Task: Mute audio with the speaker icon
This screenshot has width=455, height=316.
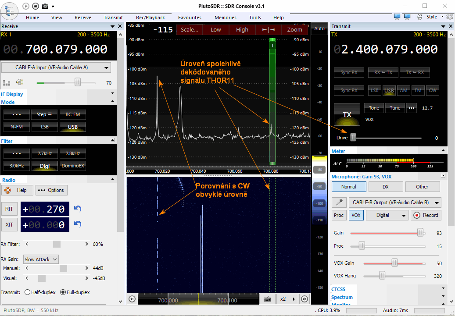Action: 19,82
